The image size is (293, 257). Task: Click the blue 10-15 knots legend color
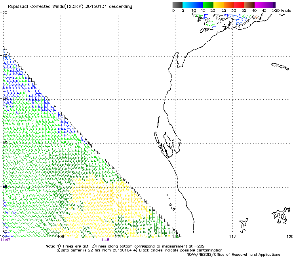point(198,5)
